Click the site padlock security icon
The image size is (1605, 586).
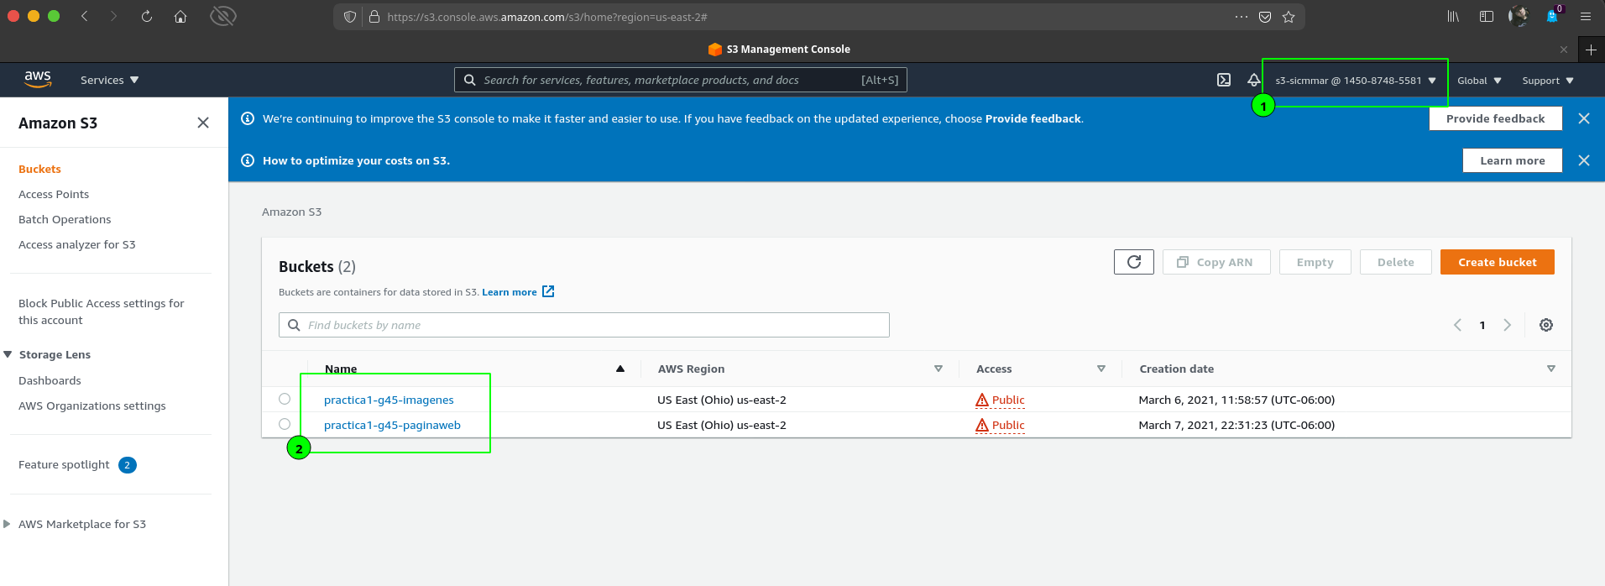374,17
